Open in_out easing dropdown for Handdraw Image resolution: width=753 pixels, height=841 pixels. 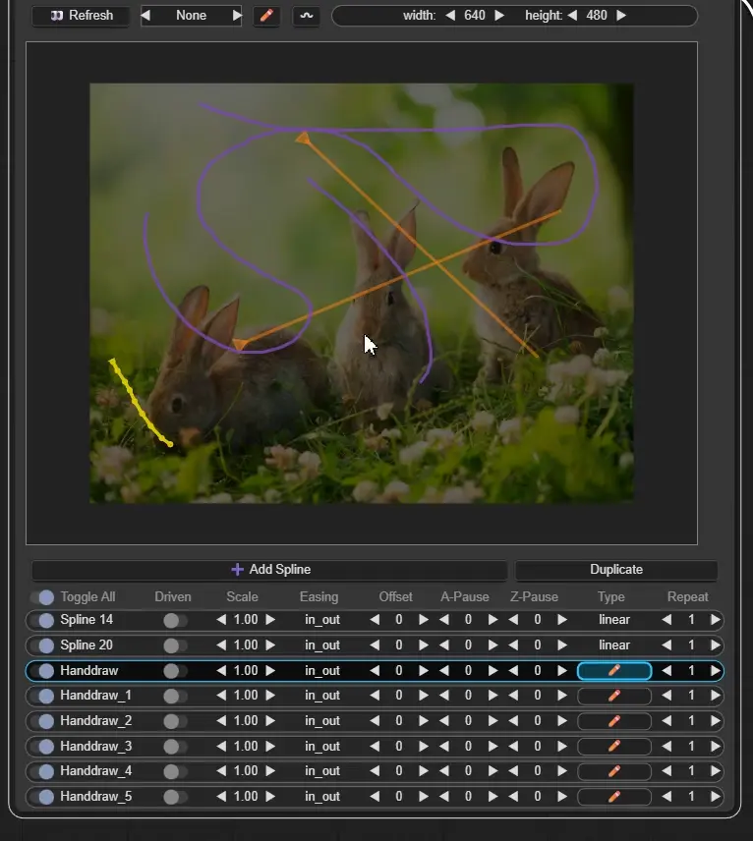tap(322, 671)
